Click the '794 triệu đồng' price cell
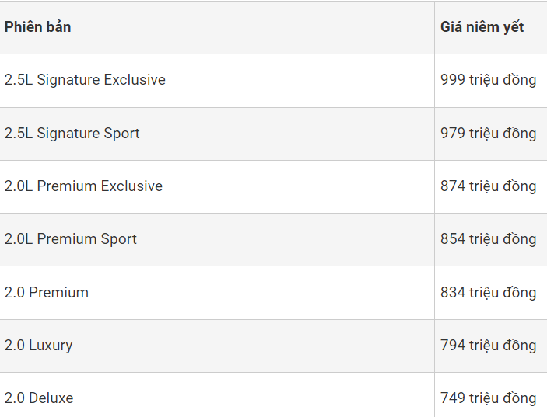 pyautogui.click(x=488, y=346)
